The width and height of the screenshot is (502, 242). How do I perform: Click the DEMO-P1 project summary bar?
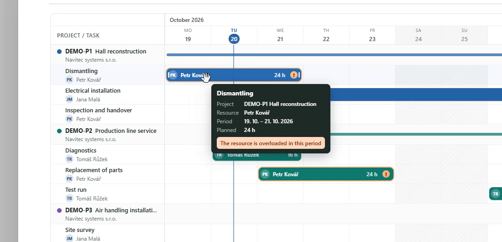point(334,55)
